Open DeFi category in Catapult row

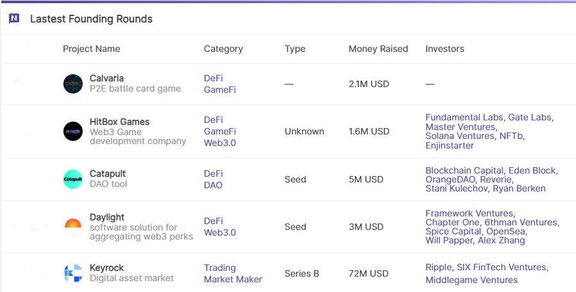click(x=213, y=174)
